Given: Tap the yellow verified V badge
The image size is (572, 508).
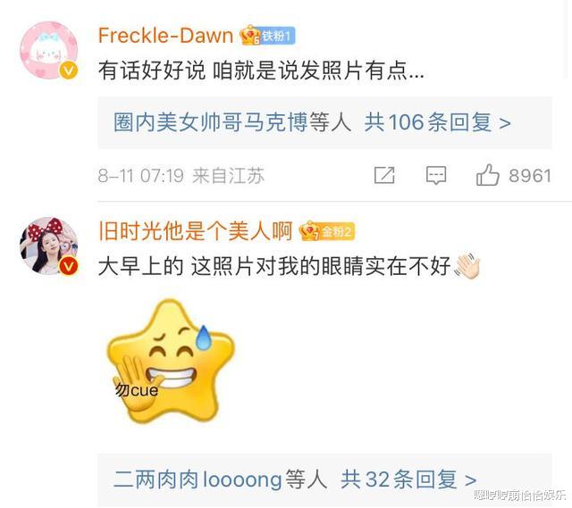Looking at the screenshot, I should (x=68, y=70).
